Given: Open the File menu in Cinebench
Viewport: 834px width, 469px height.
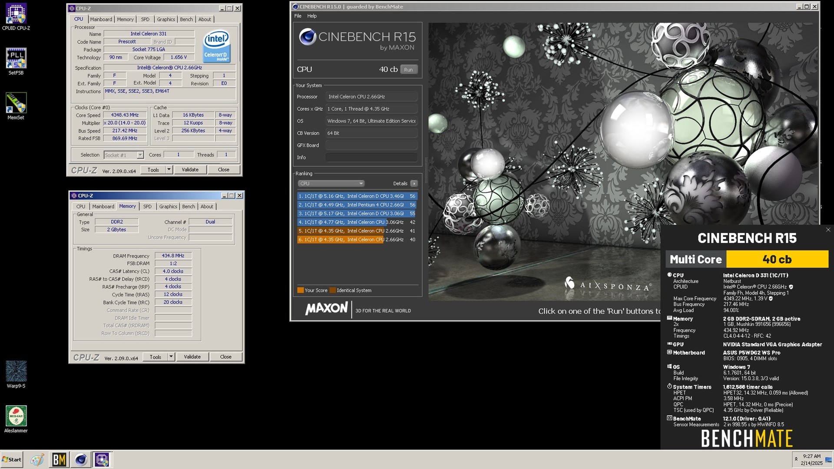Looking at the screenshot, I should (x=298, y=16).
